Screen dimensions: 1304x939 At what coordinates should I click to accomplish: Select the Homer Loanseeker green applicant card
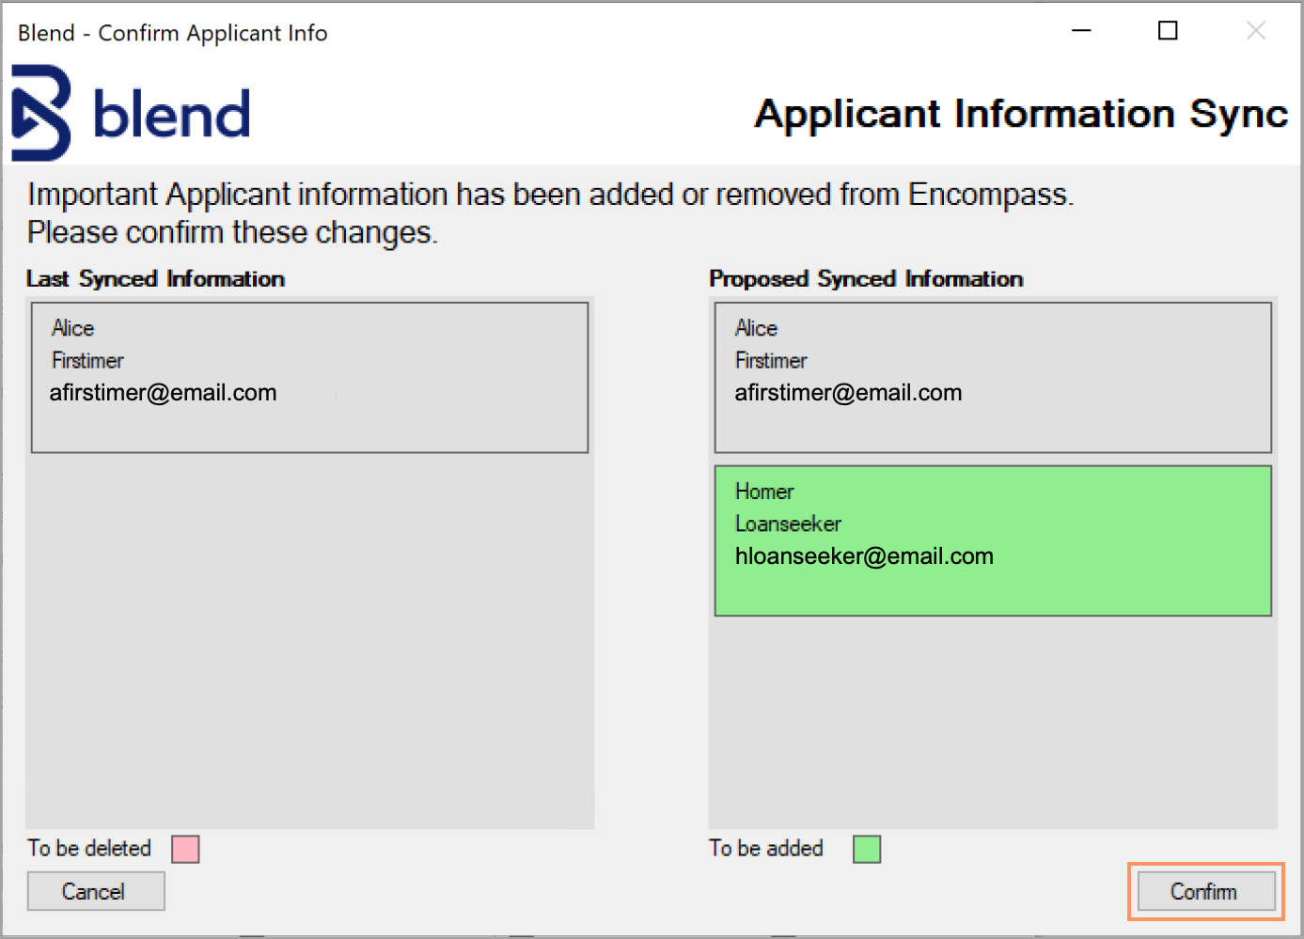tap(993, 541)
